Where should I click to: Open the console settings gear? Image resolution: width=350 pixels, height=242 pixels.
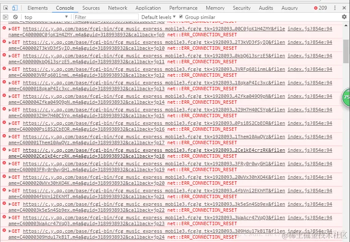coord(344,17)
